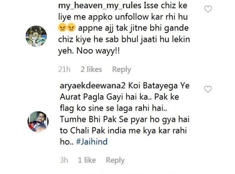Screen dimensions: 235x174
Task: Reply to the aryaekdeewana2 comment
Action: [115, 160]
